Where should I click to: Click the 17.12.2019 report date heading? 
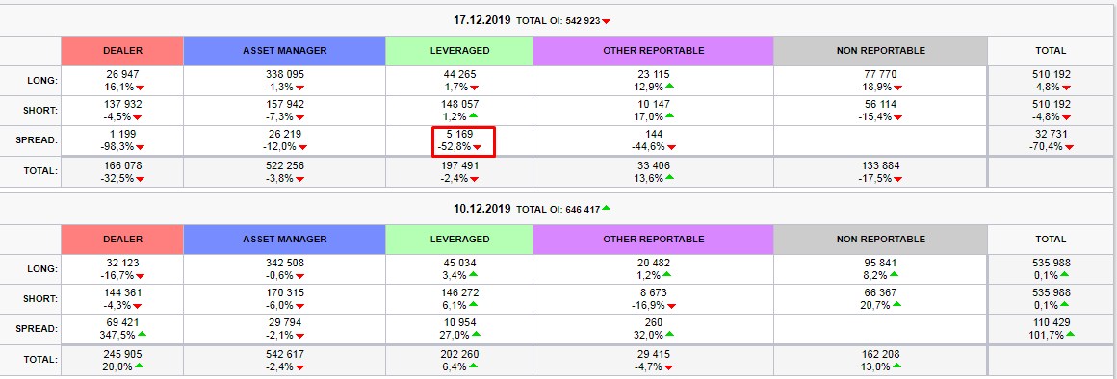(x=482, y=20)
